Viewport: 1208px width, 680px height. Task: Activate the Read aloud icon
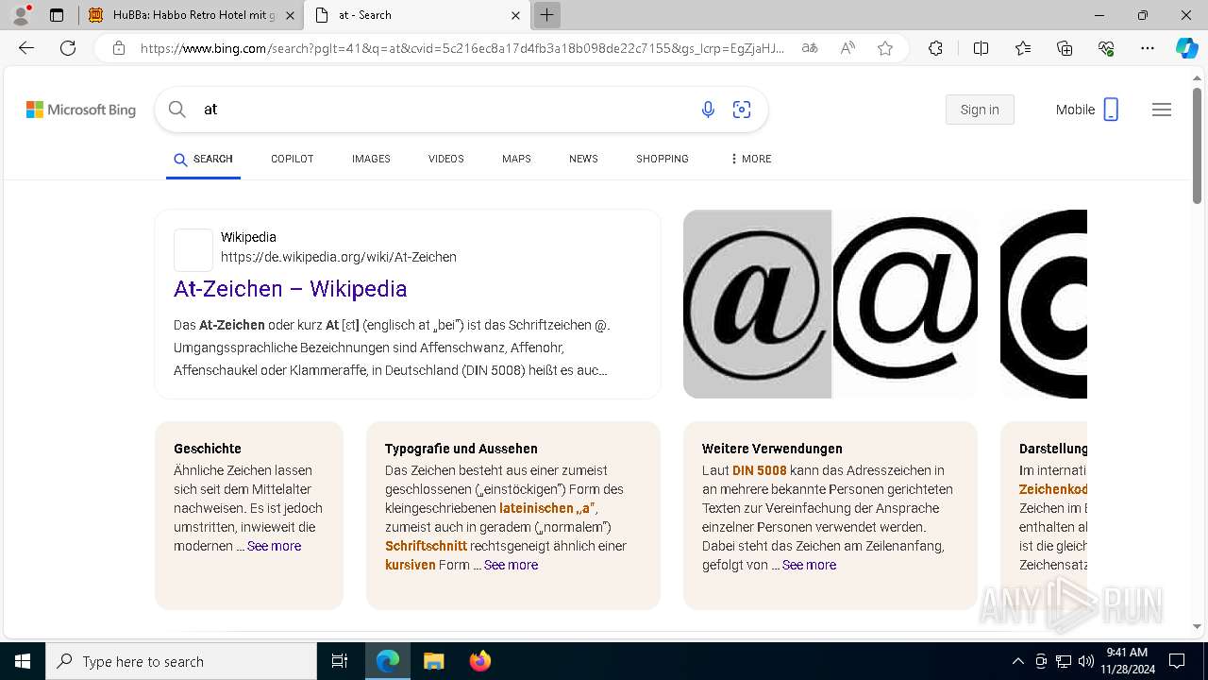coord(847,48)
